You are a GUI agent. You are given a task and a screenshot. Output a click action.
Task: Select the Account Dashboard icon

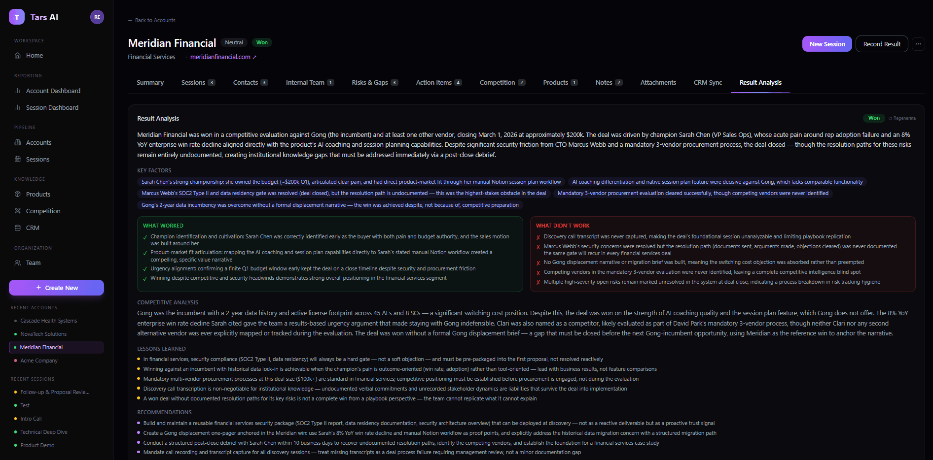point(17,91)
